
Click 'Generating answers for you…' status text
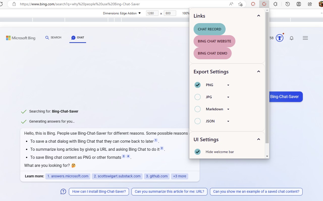coord(52,121)
